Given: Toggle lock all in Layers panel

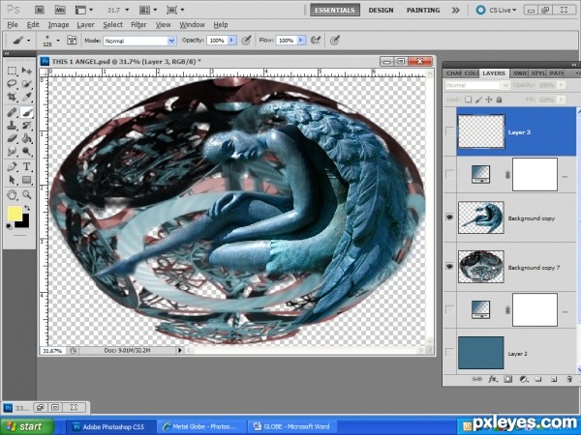Looking at the screenshot, I should click(499, 100).
